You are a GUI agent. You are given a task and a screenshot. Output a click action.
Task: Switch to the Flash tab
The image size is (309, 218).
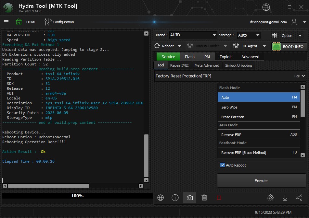tap(189, 57)
